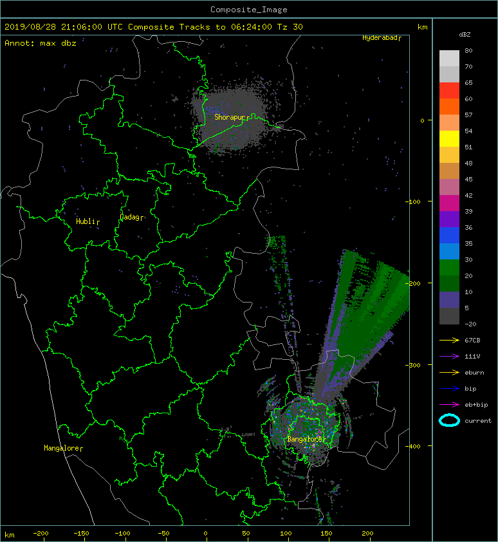Click the bip legend label
This screenshot has height=542, width=498.
pos(470,389)
